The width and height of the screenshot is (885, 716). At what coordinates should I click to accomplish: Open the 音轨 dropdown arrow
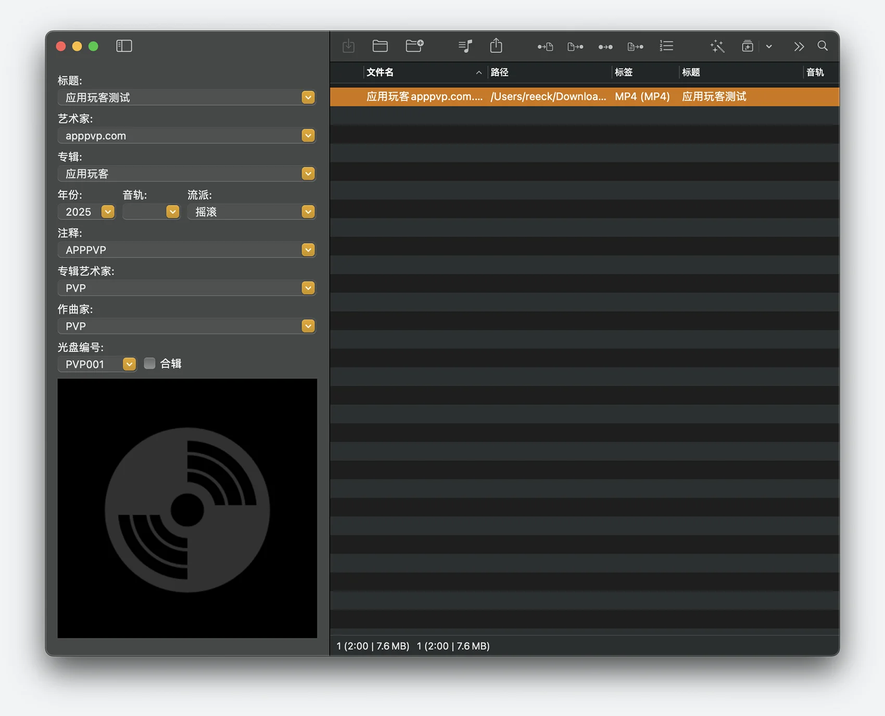point(173,212)
